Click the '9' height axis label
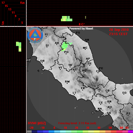Screen dimensions: 133x133 tap(16, 16)
